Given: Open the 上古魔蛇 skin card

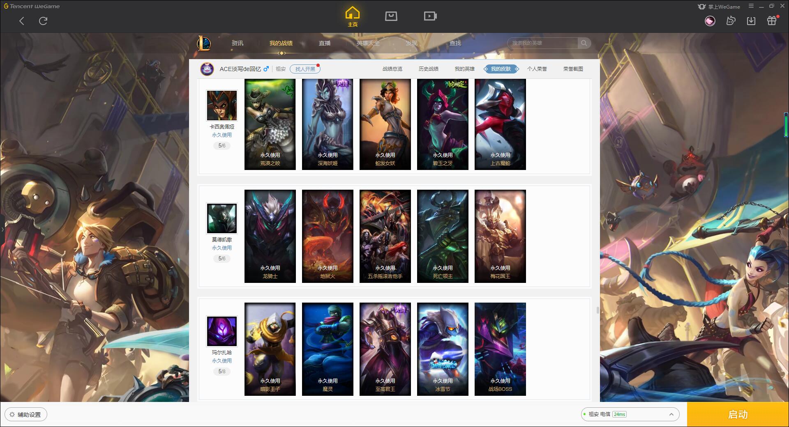Looking at the screenshot, I should click(x=500, y=124).
